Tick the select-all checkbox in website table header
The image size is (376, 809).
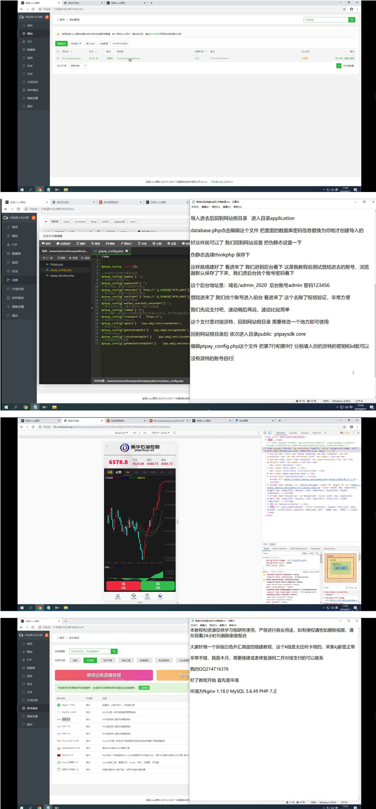pyautogui.click(x=58, y=51)
